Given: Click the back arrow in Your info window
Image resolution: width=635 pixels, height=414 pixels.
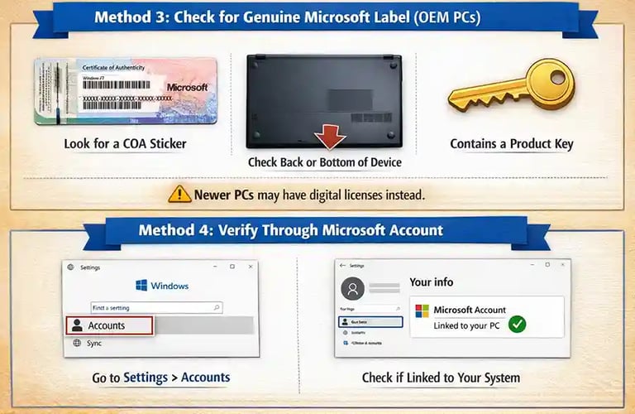Looking at the screenshot, I should tap(342, 266).
